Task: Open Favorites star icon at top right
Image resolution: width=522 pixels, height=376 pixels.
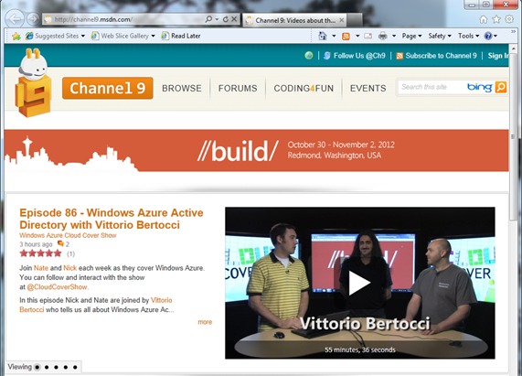Action: (x=496, y=19)
